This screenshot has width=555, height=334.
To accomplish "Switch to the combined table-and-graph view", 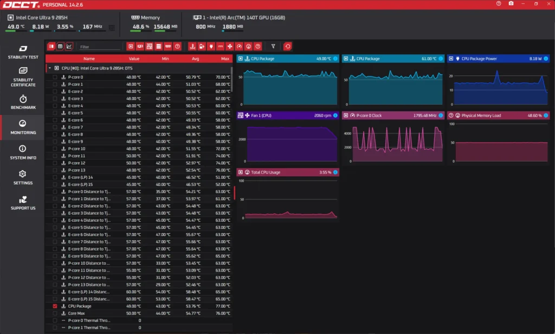I will click(51, 47).
